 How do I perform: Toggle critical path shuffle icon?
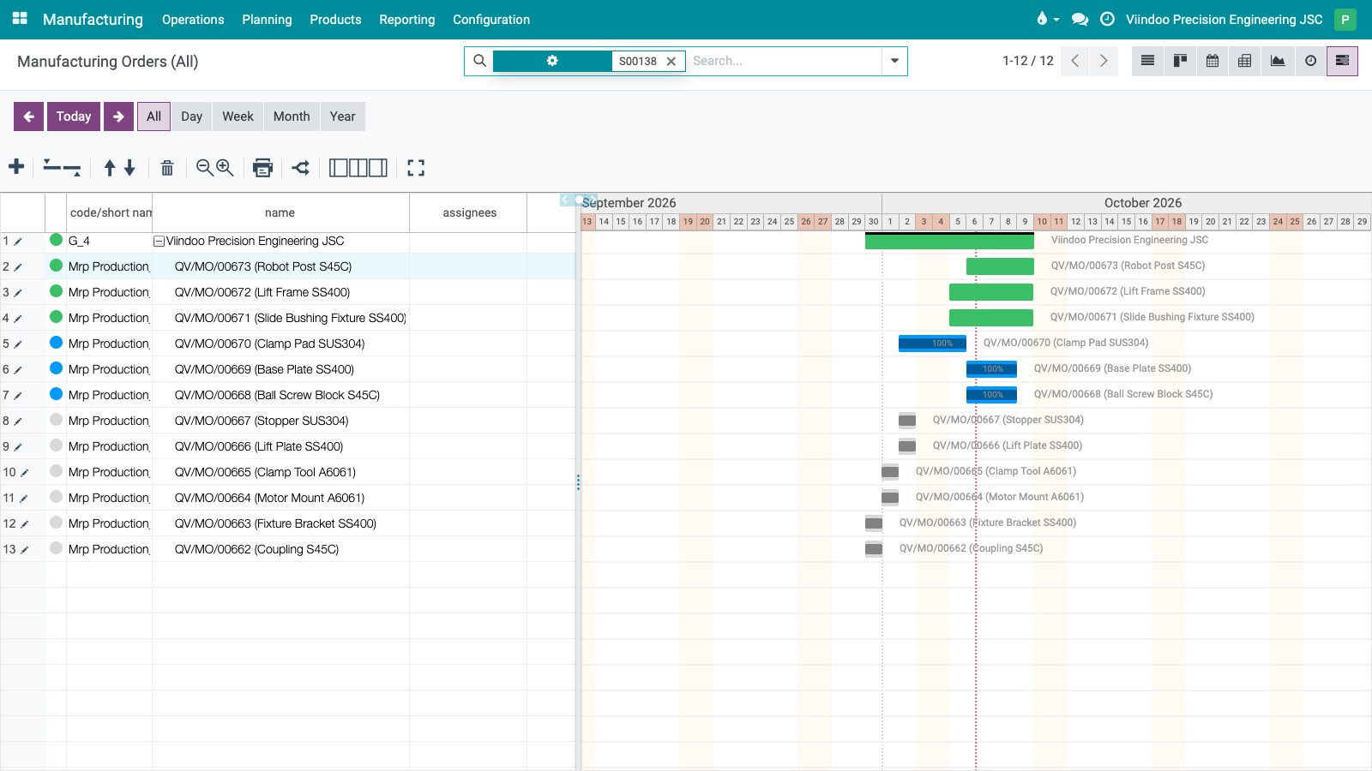point(301,168)
